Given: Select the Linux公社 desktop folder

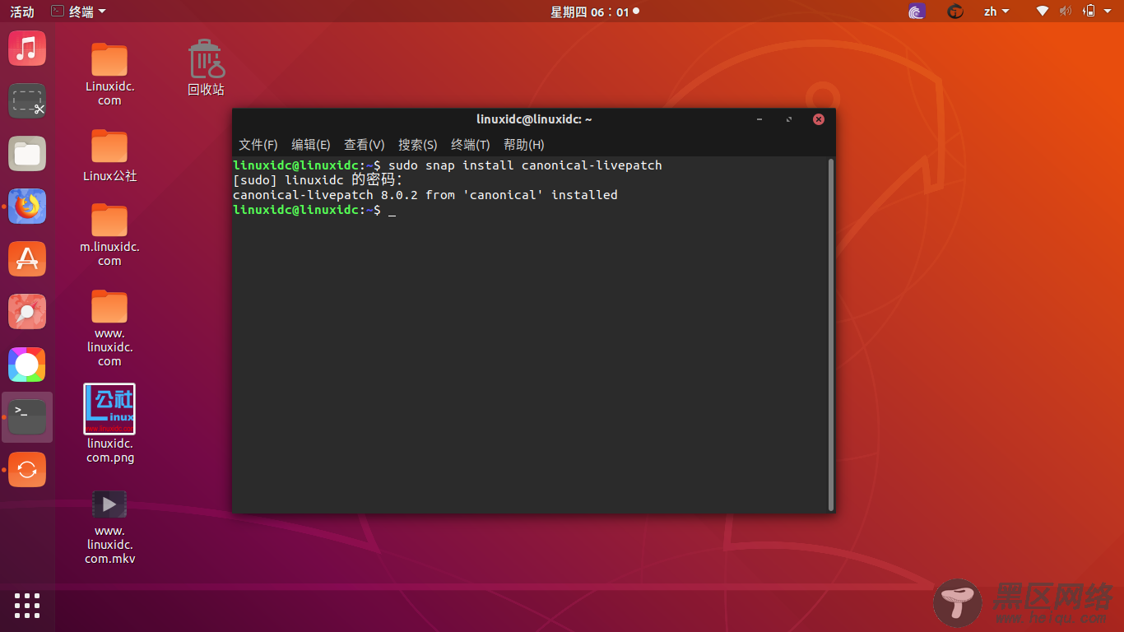Looking at the screenshot, I should click(x=109, y=156).
